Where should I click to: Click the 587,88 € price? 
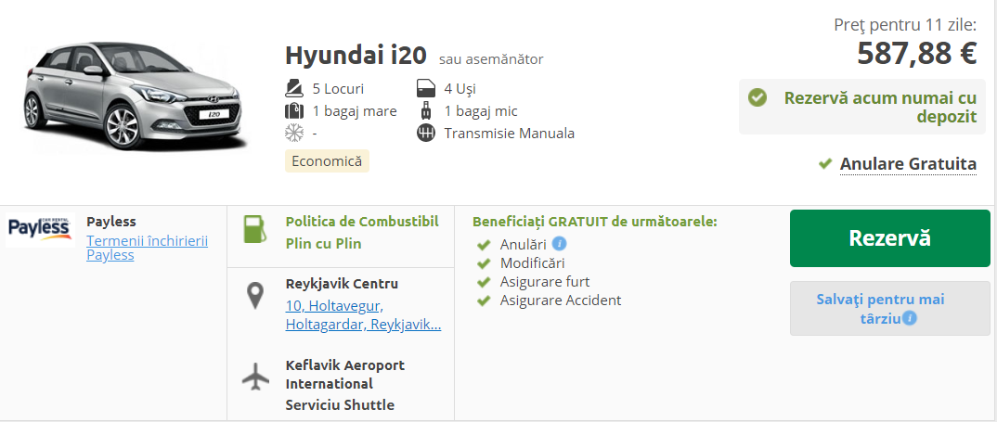pos(916,53)
